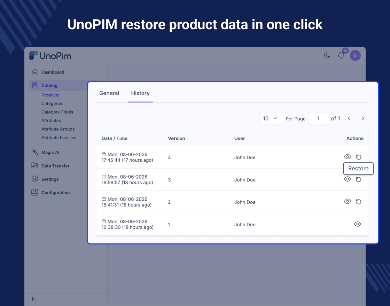Open the user avatar E menu
Image resolution: width=390 pixels, height=306 pixels.
(x=355, y=55)
